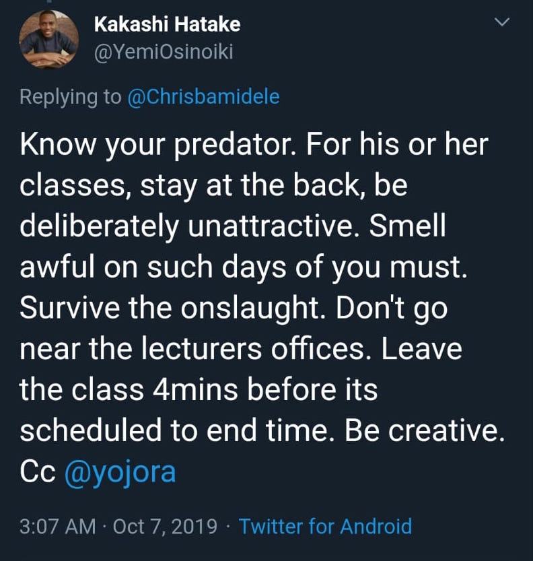Open the Kakashi Hatake display name profile
The width and height of the screenshot is (533, 561).
click(168, 25)
